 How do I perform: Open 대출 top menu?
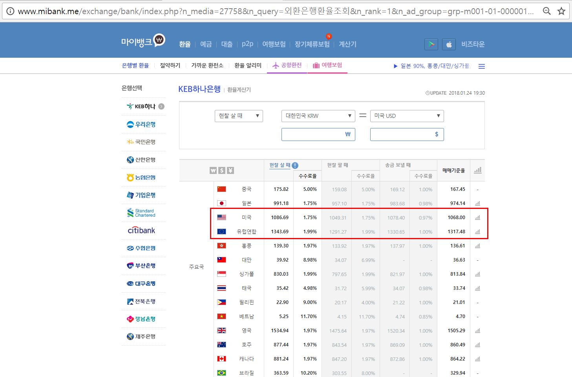[227, 44]
